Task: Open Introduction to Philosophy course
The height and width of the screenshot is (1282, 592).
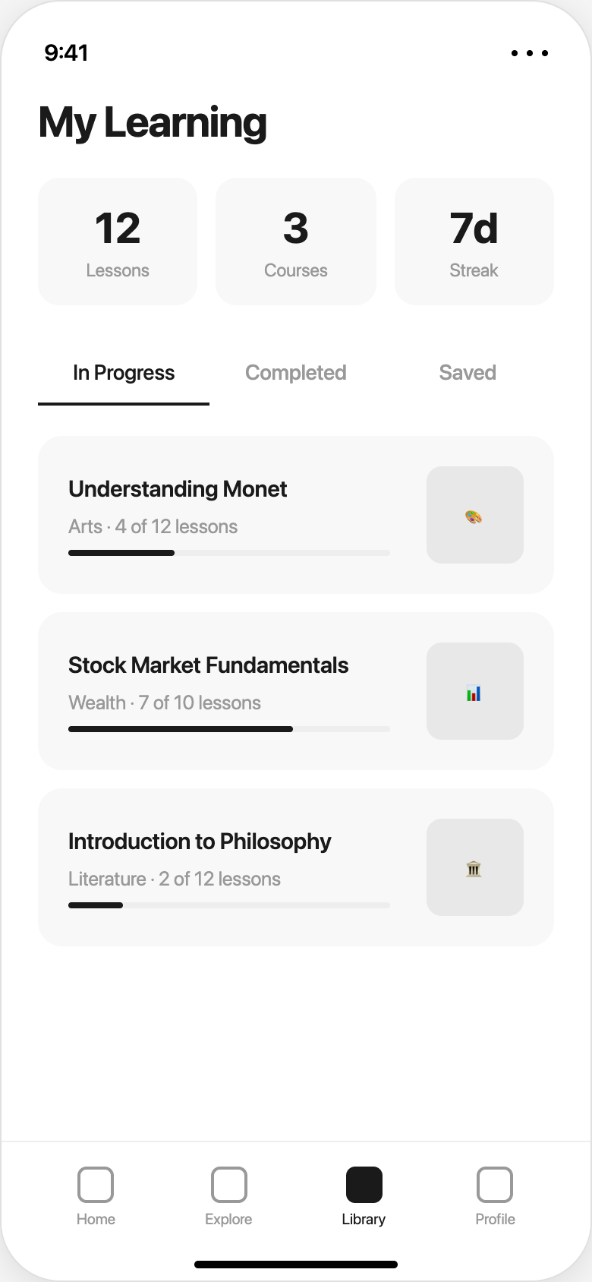Action: tap(200, 842)
